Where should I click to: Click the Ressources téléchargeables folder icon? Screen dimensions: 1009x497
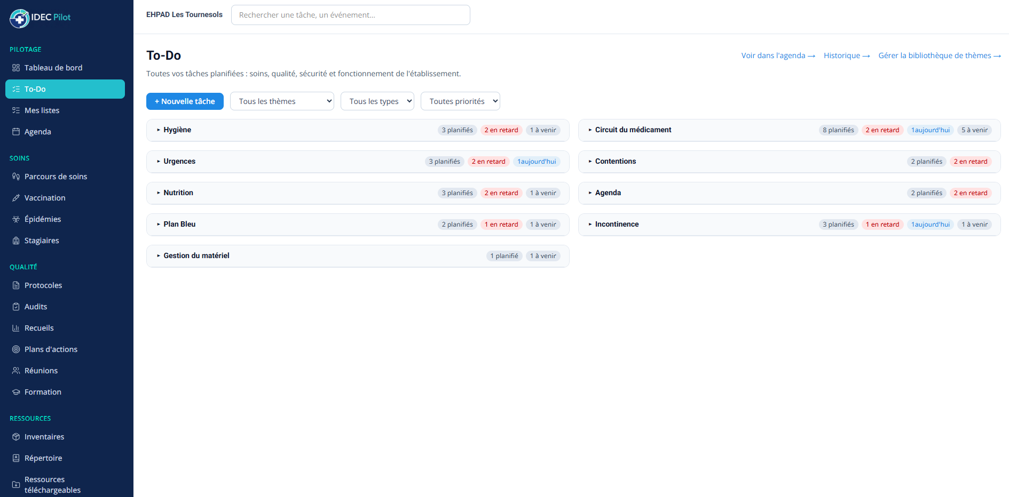(16, 485)
